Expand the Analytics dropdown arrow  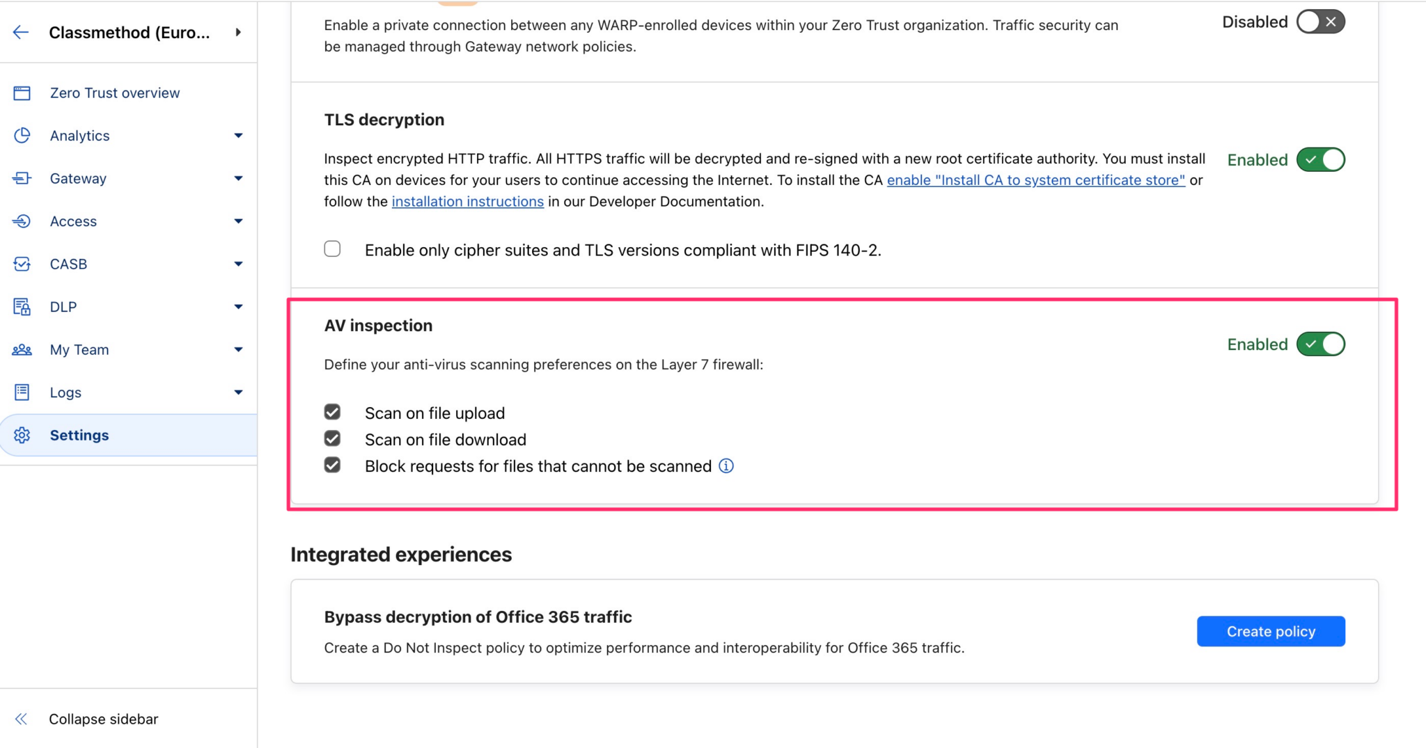(239, 135)
